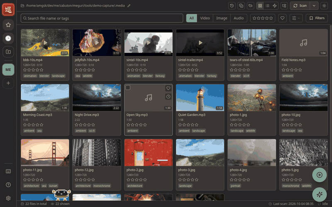Switch to the list view icon
The height and width of the screenshot is (207, 332).
[267, 6]
